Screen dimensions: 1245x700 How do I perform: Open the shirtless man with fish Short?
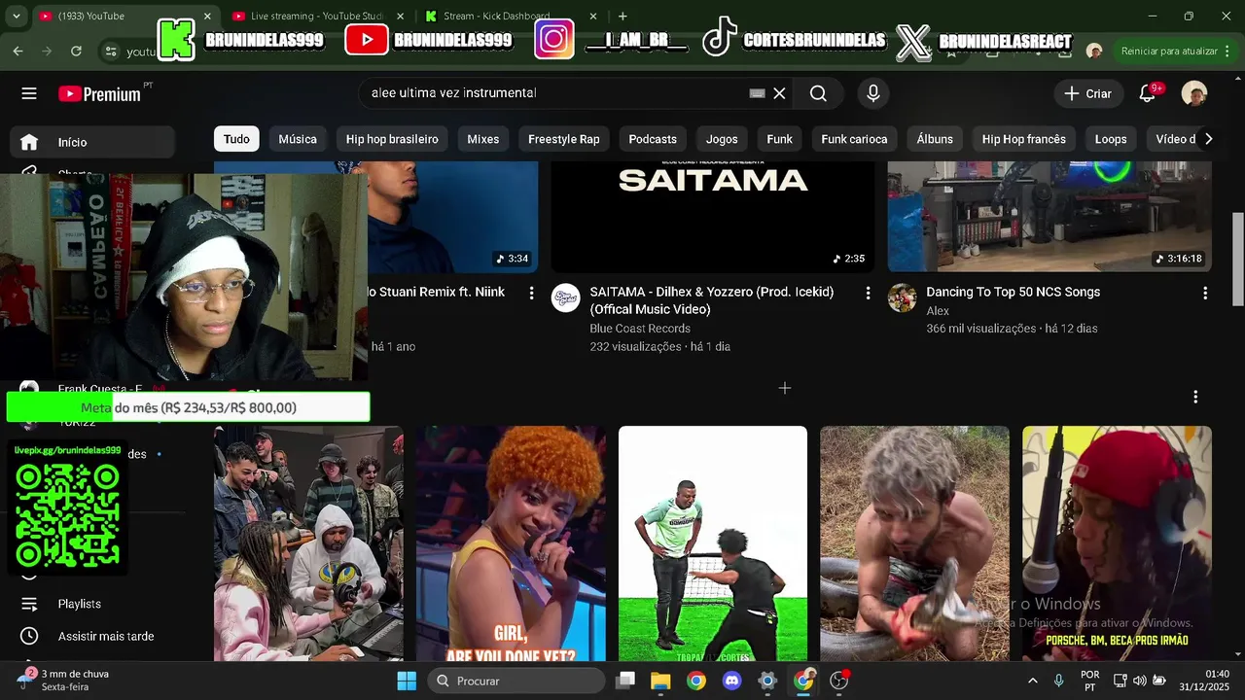[914, 543]
